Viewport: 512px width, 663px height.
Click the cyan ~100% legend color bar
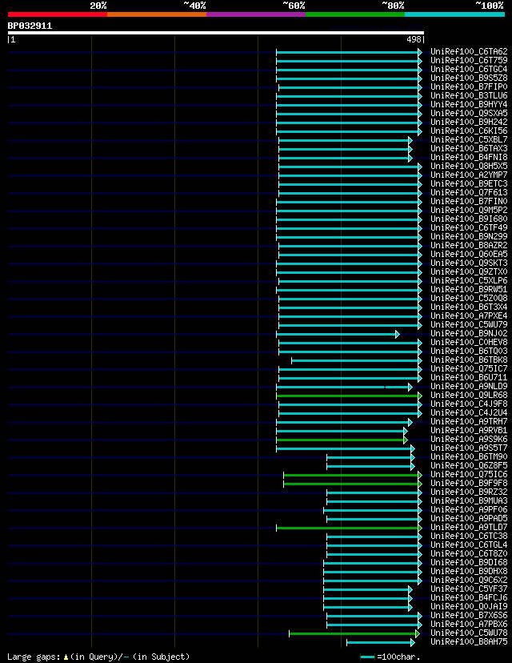tap(454, 14)
